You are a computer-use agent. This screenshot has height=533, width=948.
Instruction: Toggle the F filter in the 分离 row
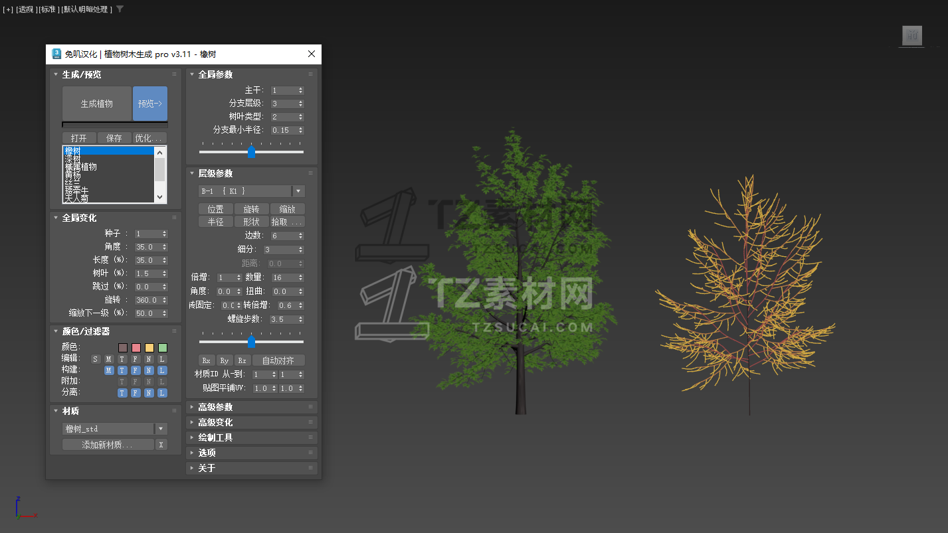coord(136,393)
